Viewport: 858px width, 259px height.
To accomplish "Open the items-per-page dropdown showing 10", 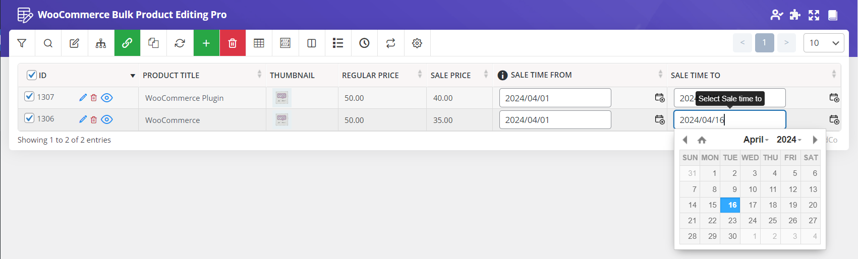I will [x=823, y=43].
